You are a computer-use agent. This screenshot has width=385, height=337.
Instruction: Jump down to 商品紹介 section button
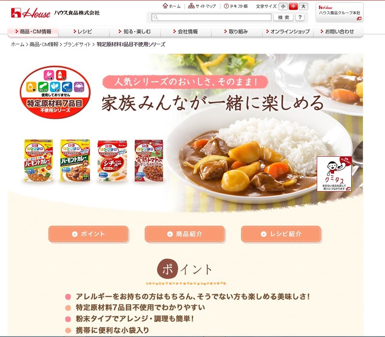[185, 234]
